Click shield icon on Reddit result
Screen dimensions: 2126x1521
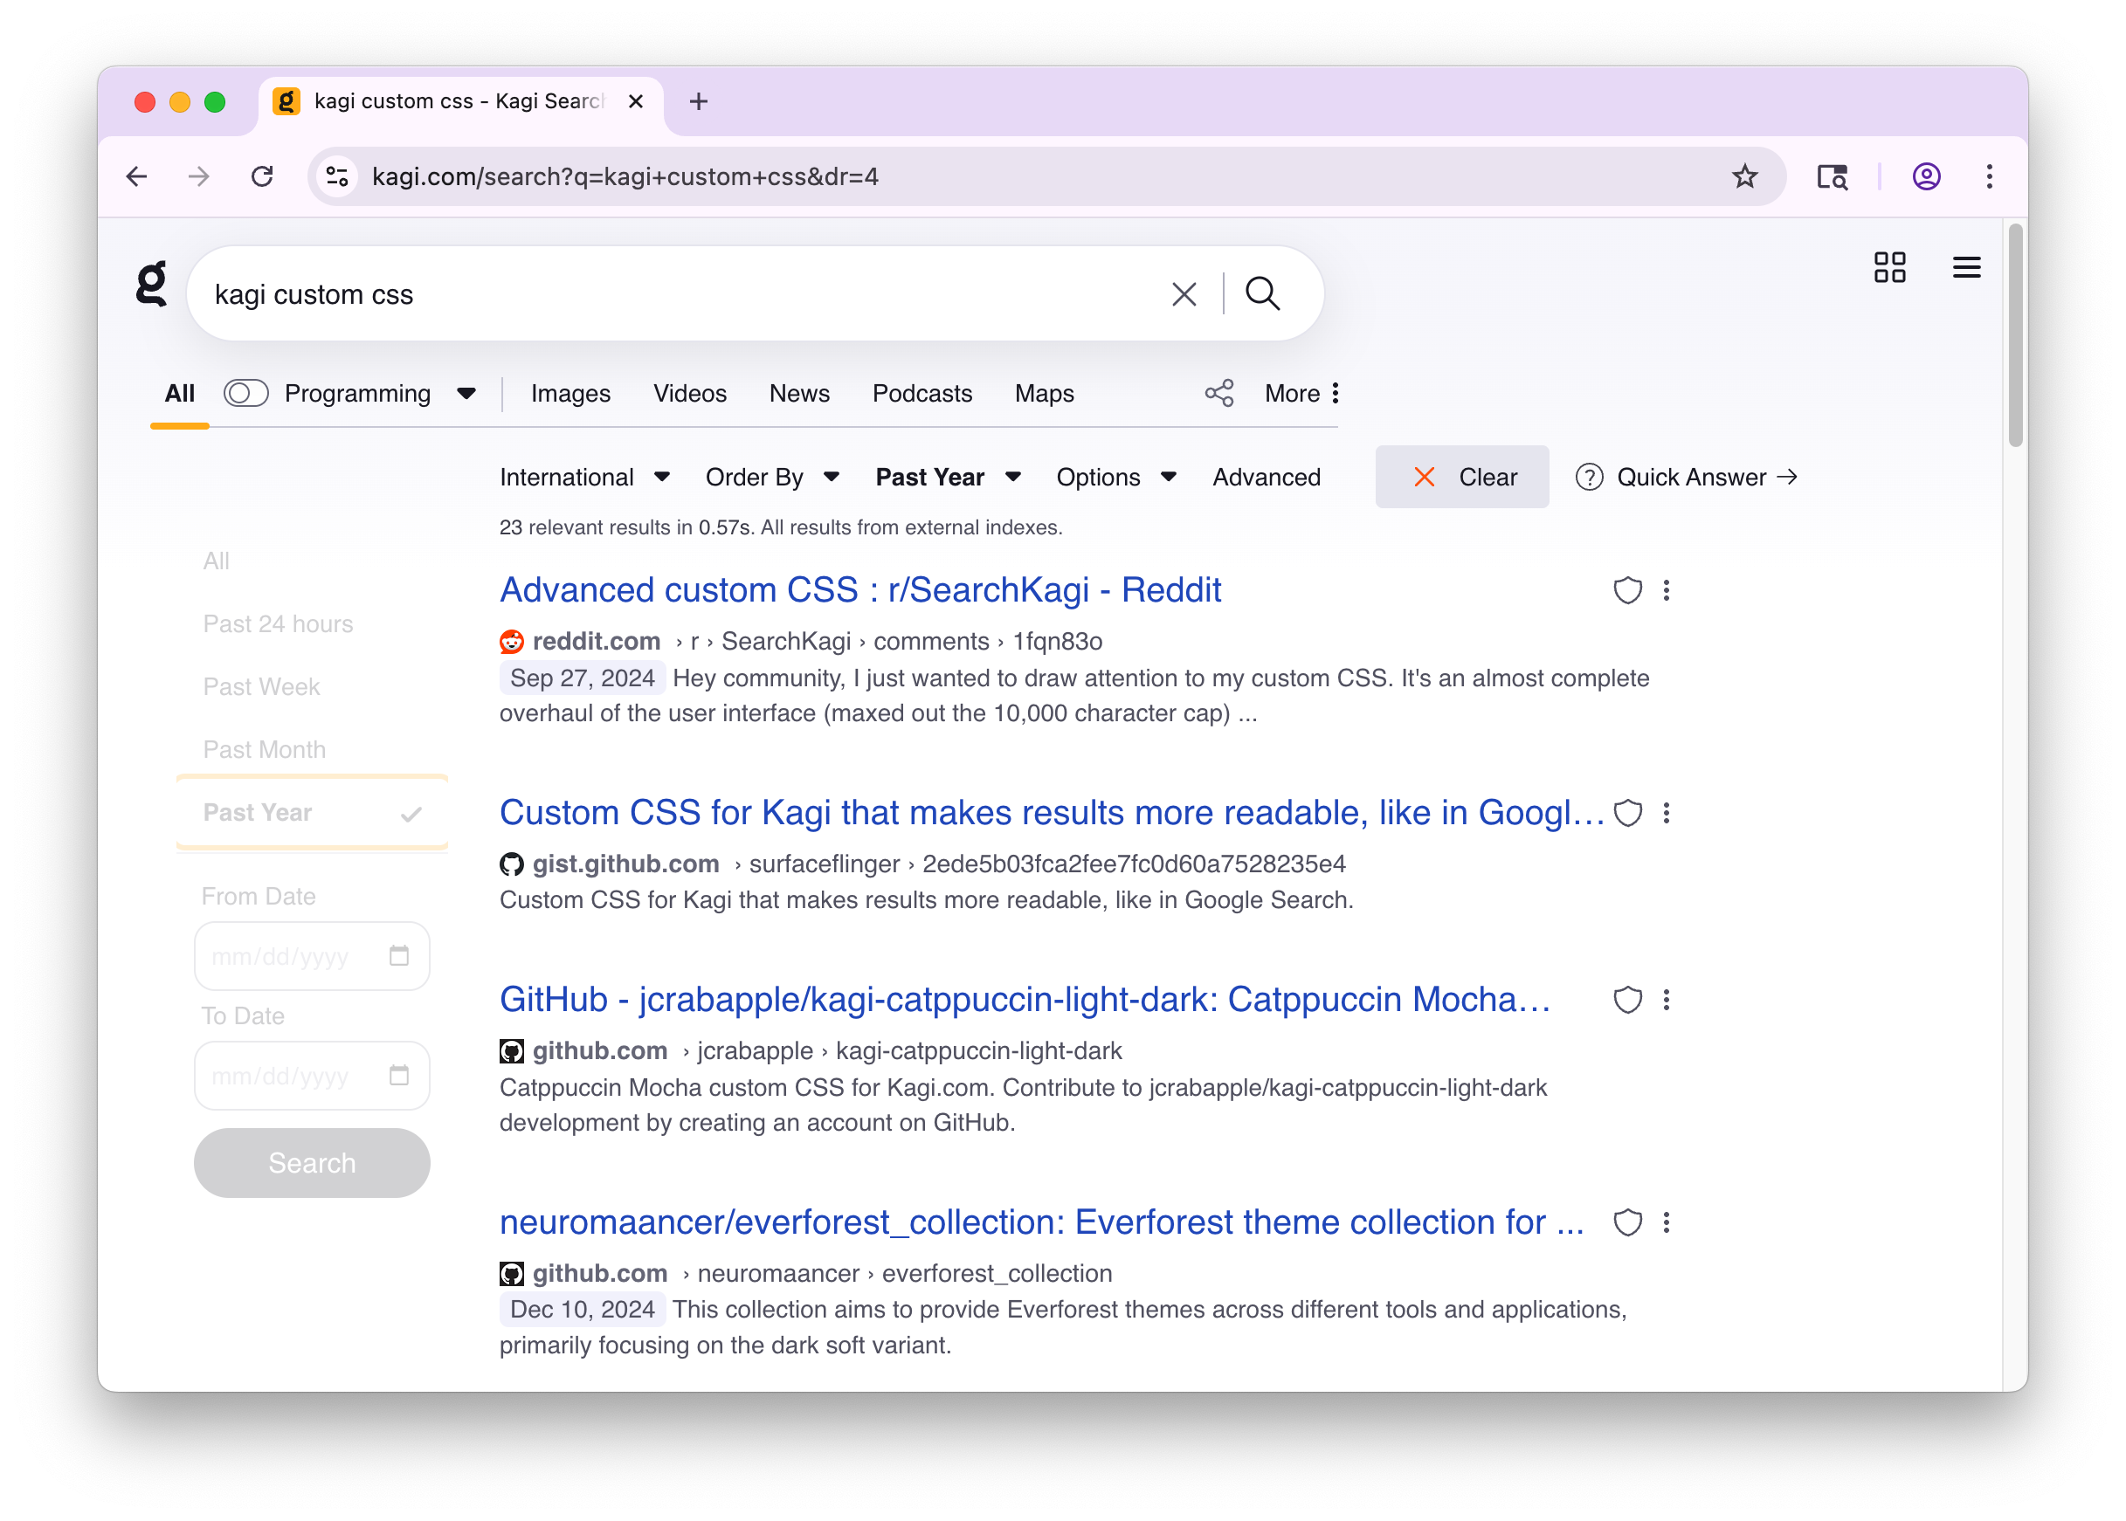1626,591
